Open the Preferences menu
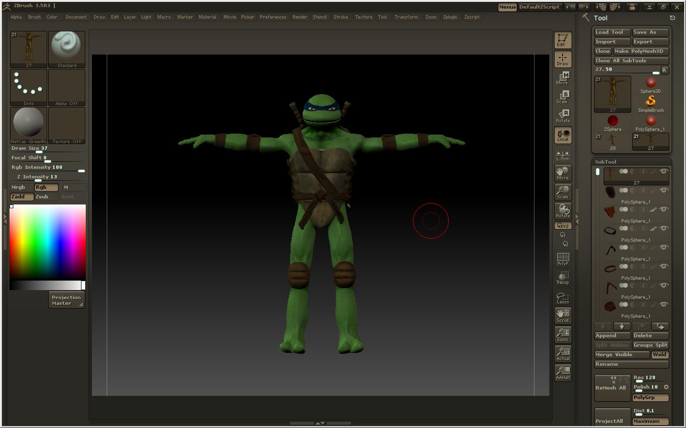The width and height of the screenshot is (686, 428). pos(273,17)
